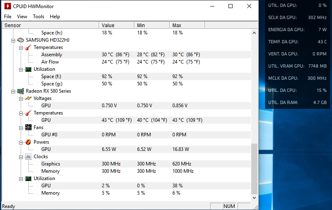Click the thermometer icon beside Radeon Temperatures
Screen dimensions: 332x210
click(28, 113)
